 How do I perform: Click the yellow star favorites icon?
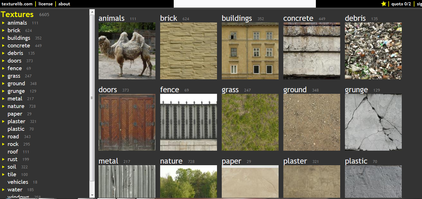384,4
